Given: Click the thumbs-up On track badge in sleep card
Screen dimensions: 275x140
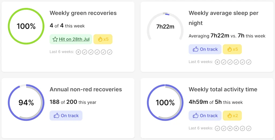Looking at the screenshot, I should click(205, 49).
